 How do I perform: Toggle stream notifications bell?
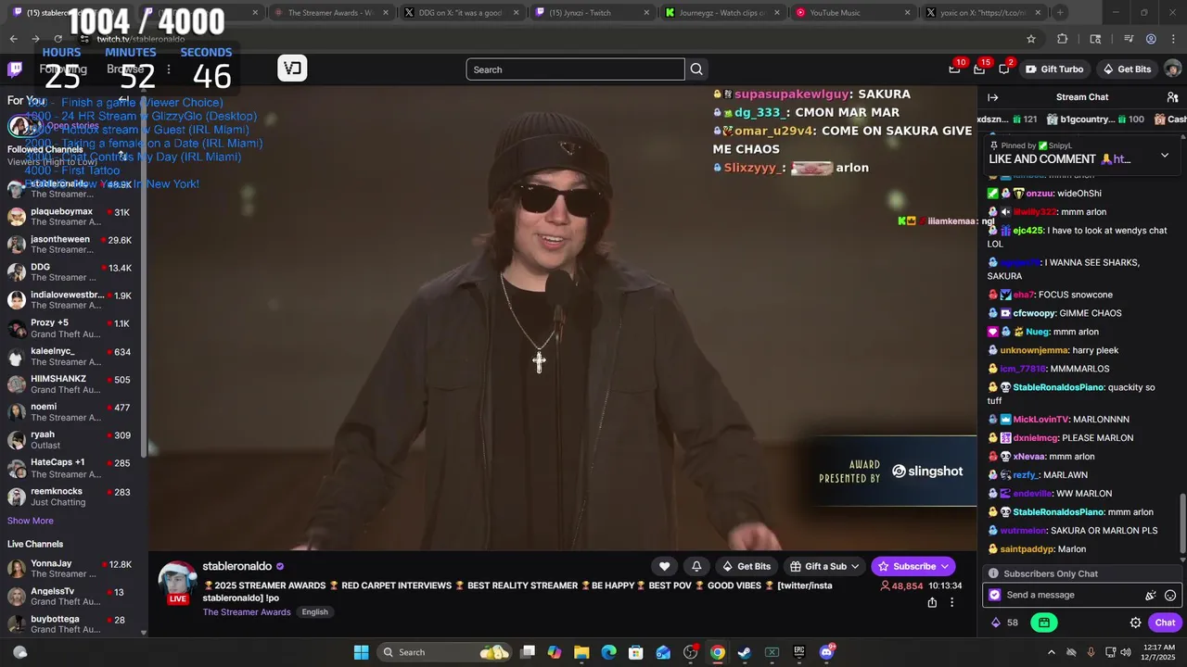[696, 566]
